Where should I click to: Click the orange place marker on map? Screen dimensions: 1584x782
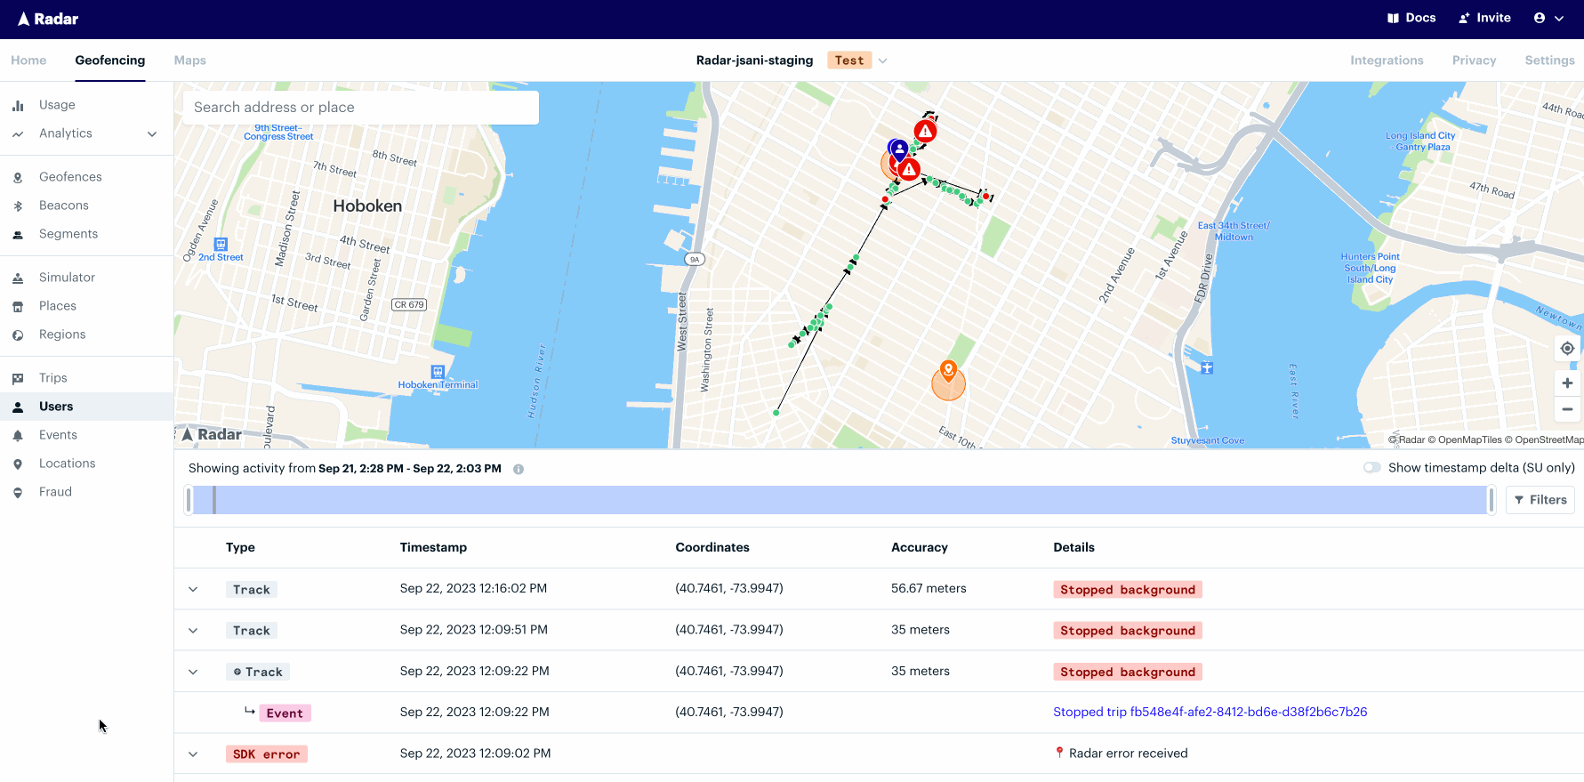click(x=948, y=370)
